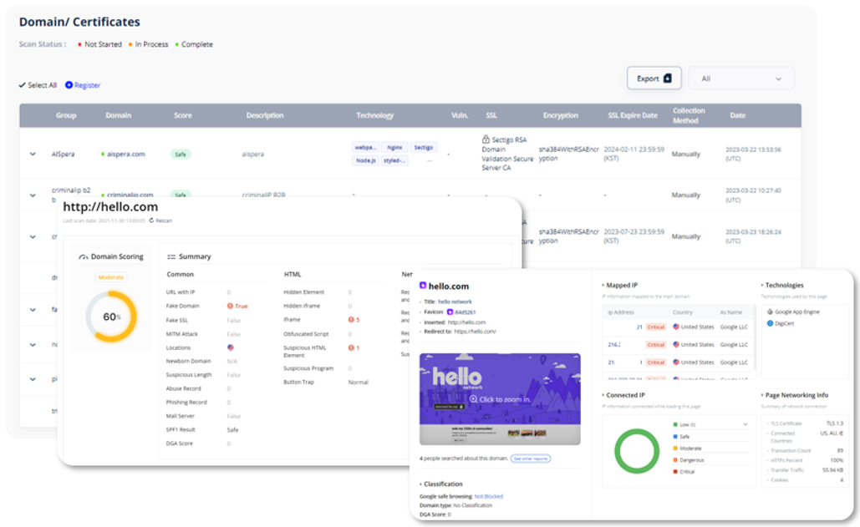Click the US flag in first Mapped IP row
This screenshot has width=860, height=527.
[x=675, y=327]
